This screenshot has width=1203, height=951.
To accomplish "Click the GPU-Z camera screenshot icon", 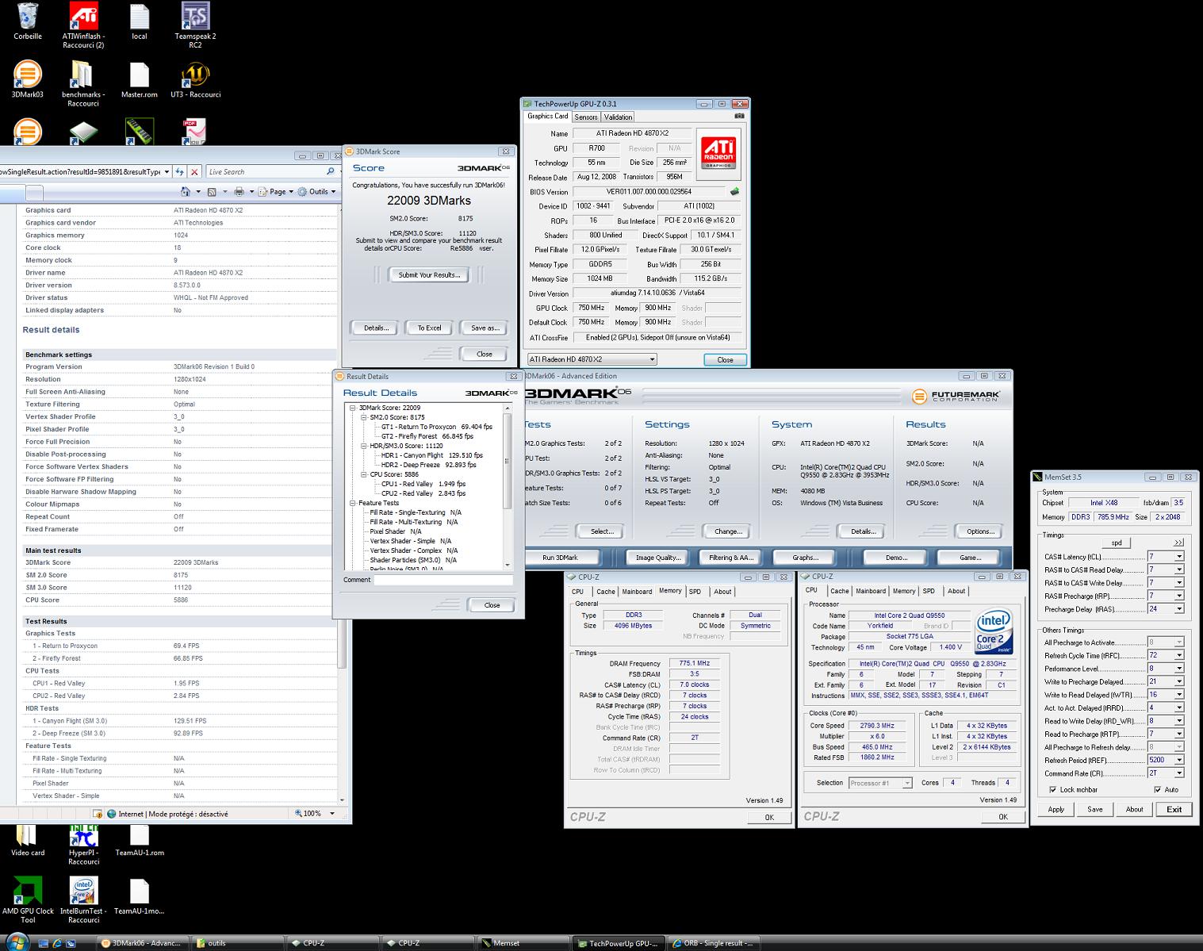I will tap(739, 116).
